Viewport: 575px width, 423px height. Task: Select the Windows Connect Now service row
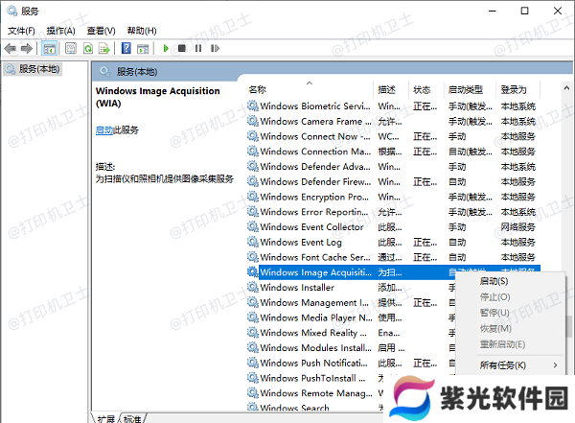394,136
